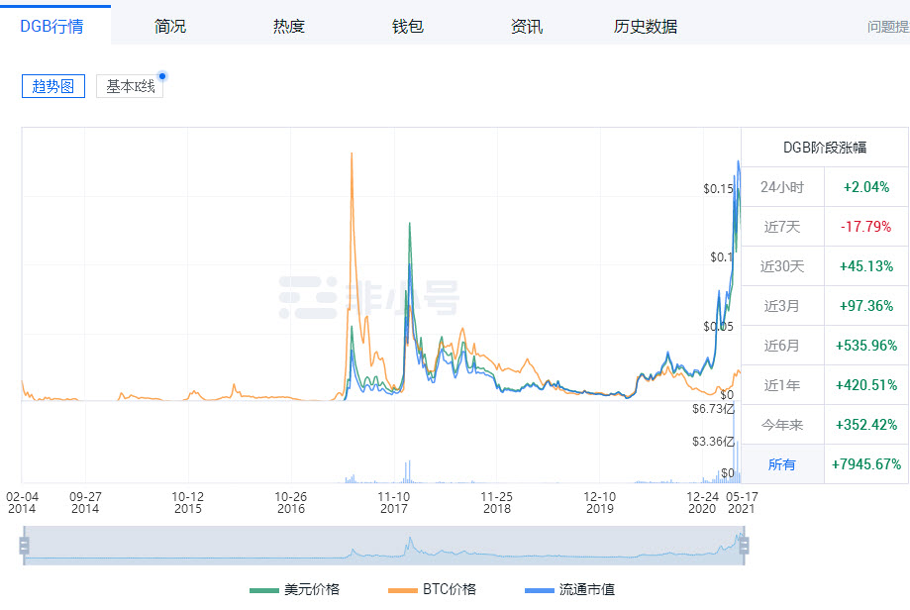Select the 近7天 period row
The image size is (910, 610).
click(825, 227)
